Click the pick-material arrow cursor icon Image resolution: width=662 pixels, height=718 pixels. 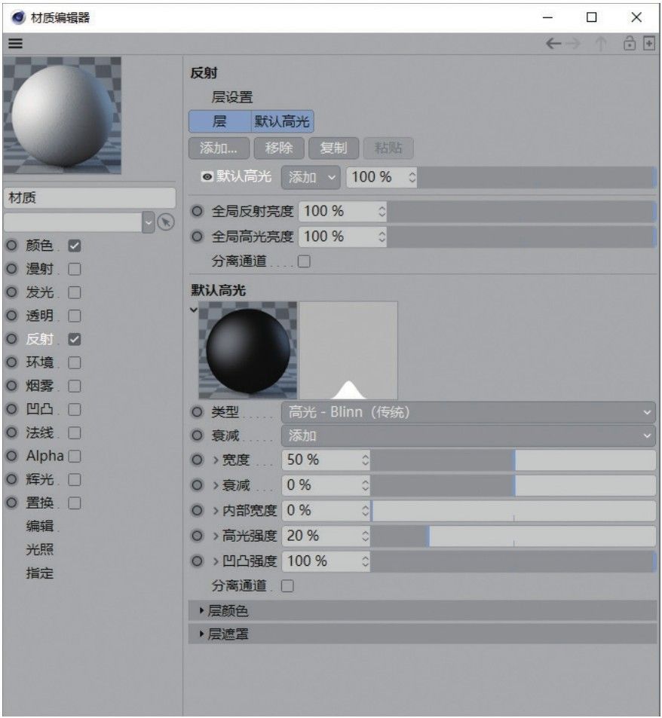pos(166,222)
